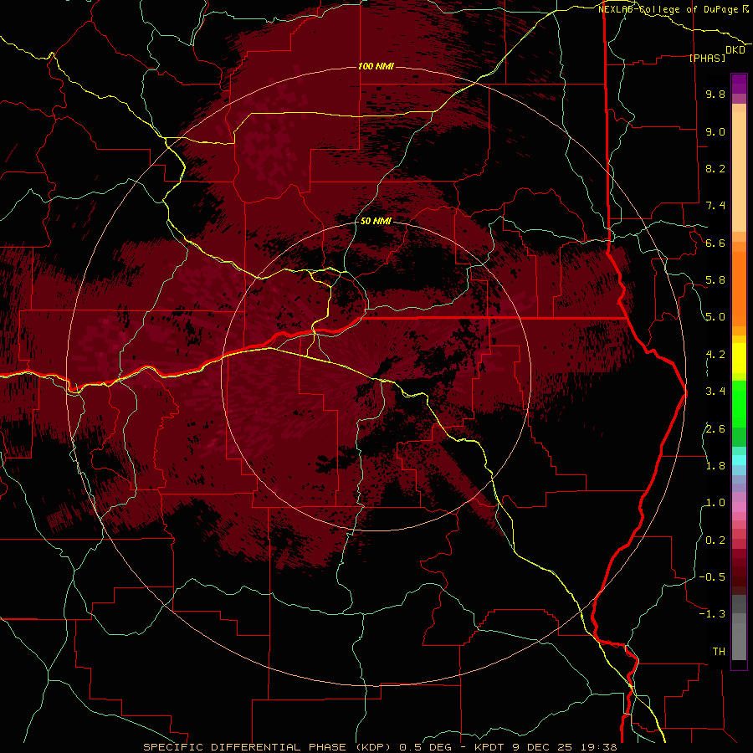Click the 9.8 legend value
753x753 pixels.
coord(715,94)
